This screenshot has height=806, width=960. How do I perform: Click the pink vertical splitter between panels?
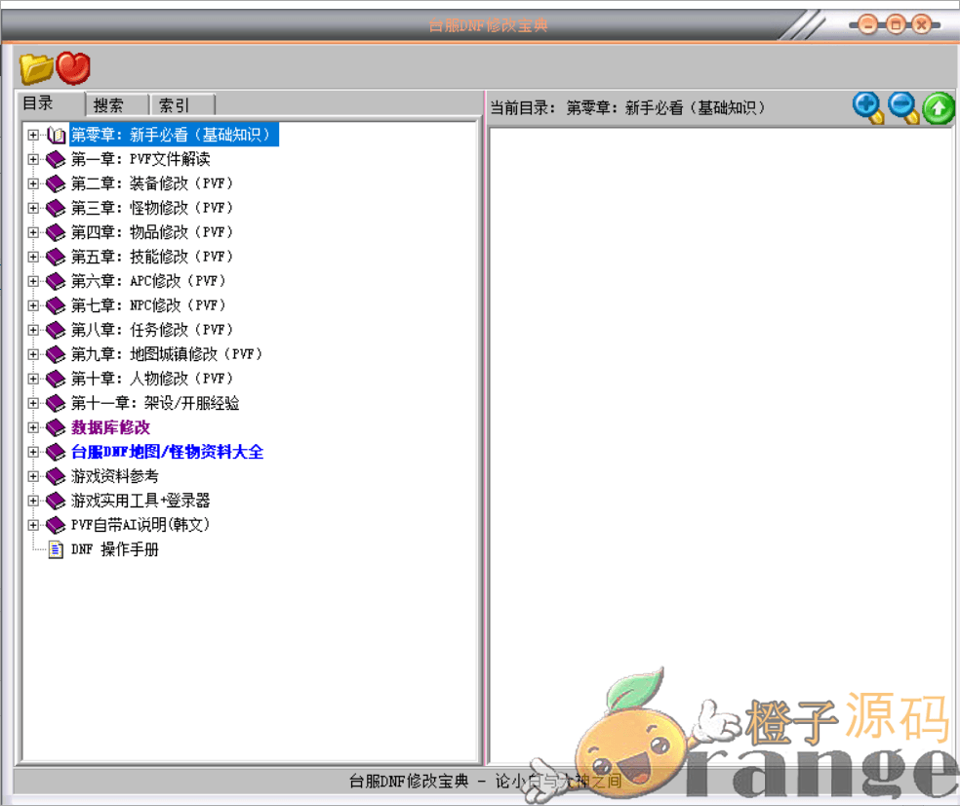pos(484,439)
